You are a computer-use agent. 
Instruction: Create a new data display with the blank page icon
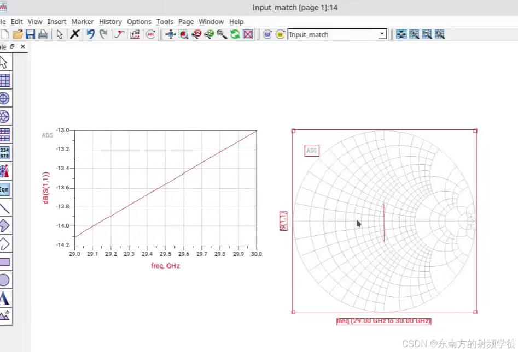4,34
